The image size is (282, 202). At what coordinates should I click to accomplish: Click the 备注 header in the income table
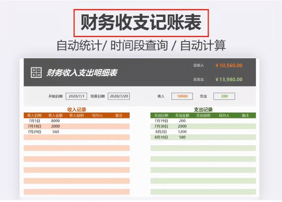coord(119,116)
